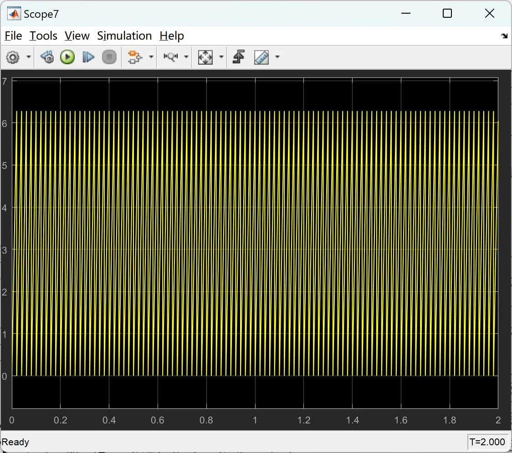Image resolution: width=512 pixels, height=453 pixels.
Task: Open the Tools menu
Action: click(x=43, y=36)
